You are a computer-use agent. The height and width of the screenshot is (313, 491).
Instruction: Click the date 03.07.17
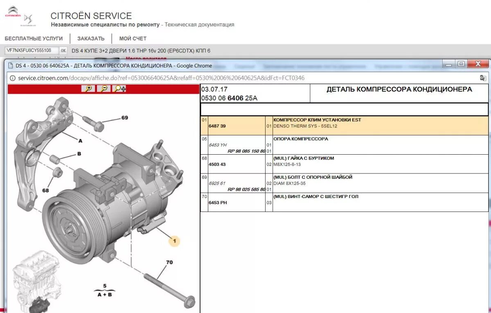click(x=214, y=89)
